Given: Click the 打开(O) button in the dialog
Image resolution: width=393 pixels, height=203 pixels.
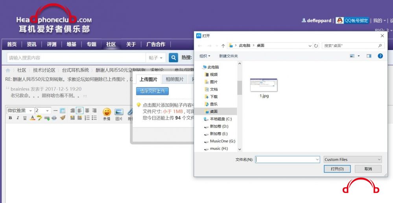Looking at the screenshot, I should coord(337,169).
